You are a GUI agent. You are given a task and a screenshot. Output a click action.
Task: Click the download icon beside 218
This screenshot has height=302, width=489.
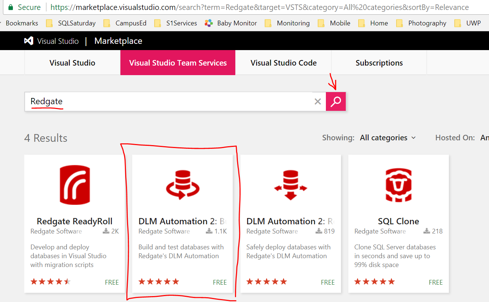pos(427,231)
